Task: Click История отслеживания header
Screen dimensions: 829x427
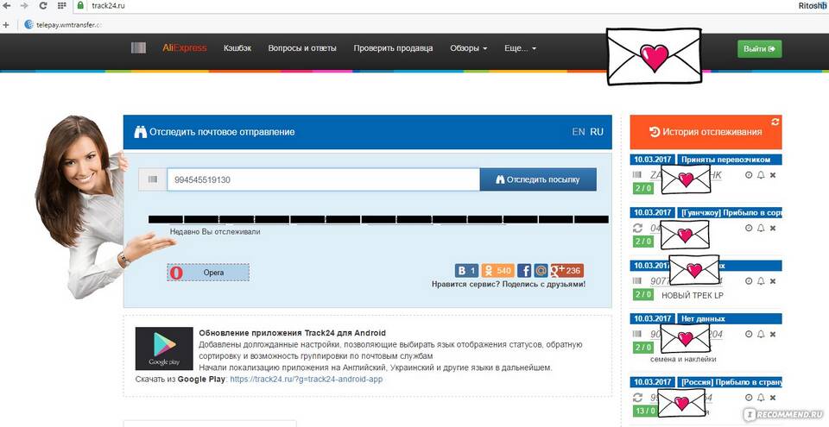Action: point(706,132)
